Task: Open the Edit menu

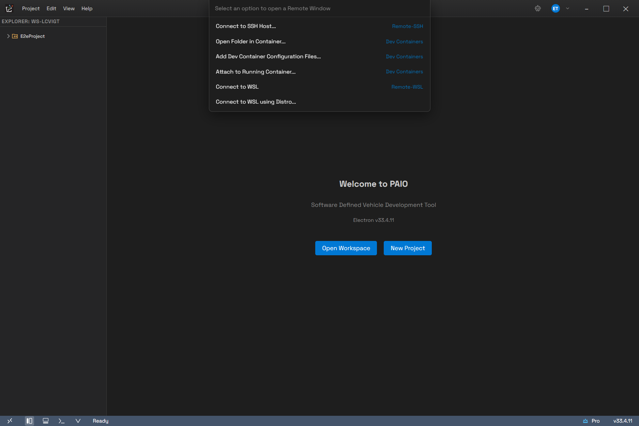Action: click(x=51, y=9)
